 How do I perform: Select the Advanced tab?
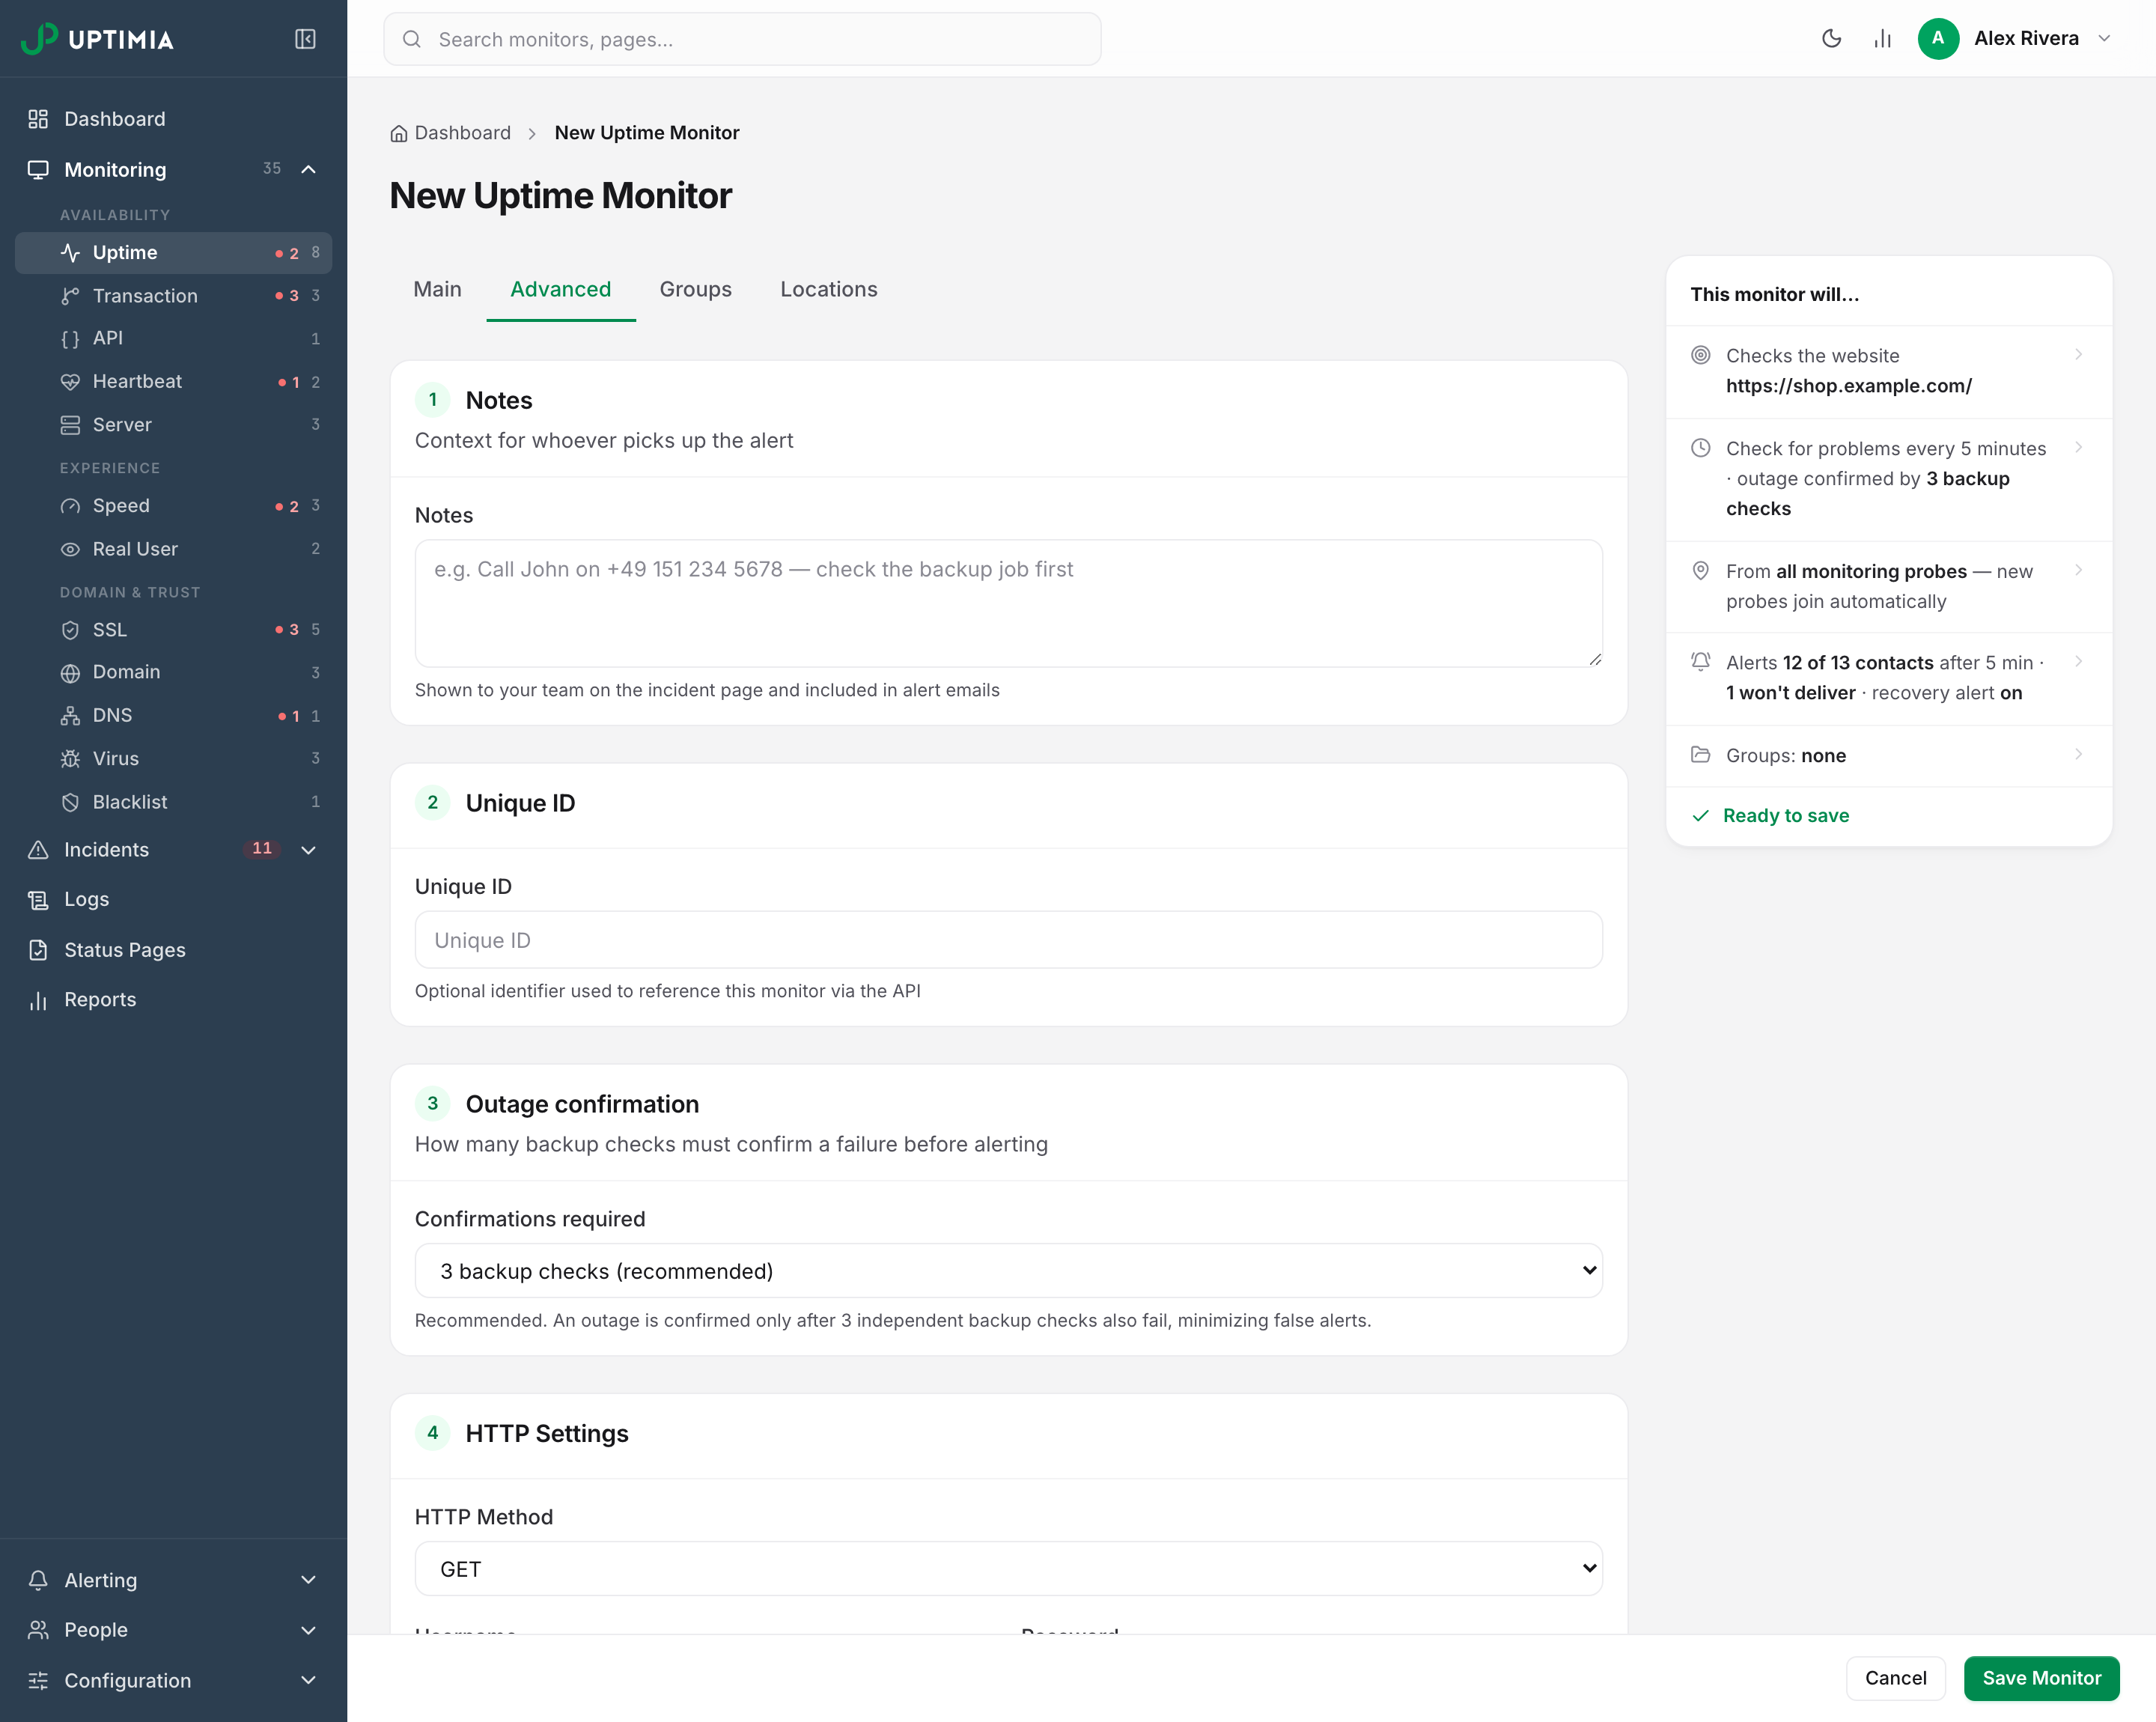(560, 290)
